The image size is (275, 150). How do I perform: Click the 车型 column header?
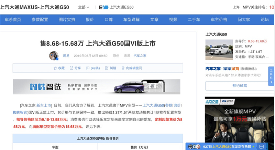55,147
